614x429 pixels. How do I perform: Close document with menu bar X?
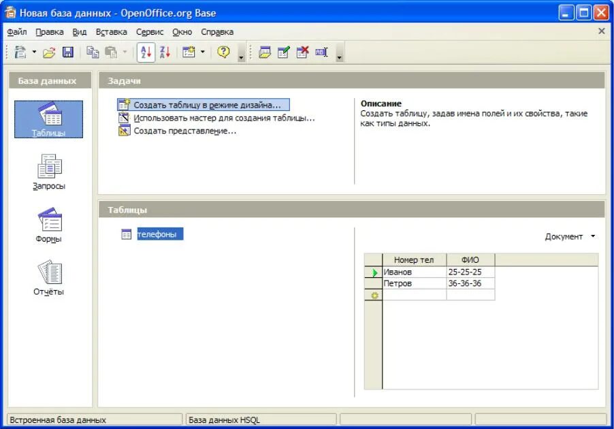(602, 31)
